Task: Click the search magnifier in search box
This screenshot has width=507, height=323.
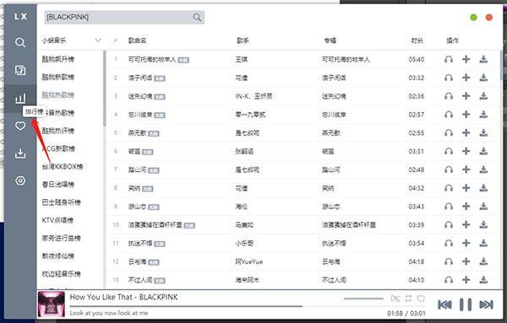Action: (x=197, y=17)
